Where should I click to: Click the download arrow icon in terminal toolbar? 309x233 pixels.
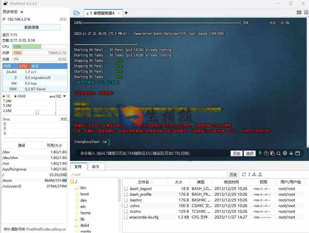[x=291, y=153]
